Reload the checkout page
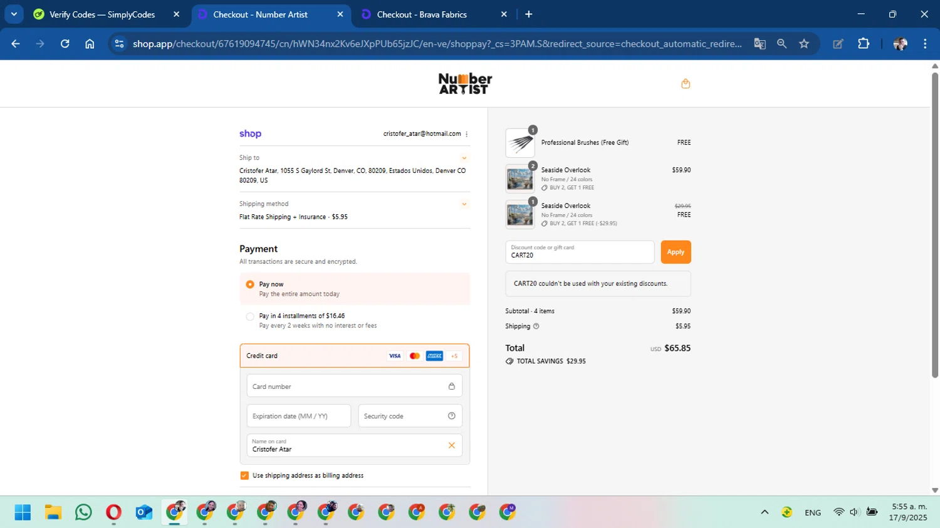Image resolution: width=940 pixels, height=528 pixels. 65,44
